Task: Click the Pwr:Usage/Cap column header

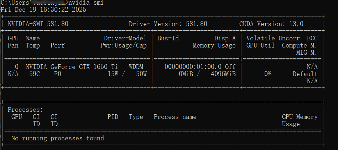Action: [x=123, y=45]
